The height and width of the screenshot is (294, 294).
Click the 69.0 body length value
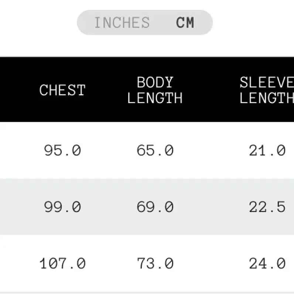155,207
